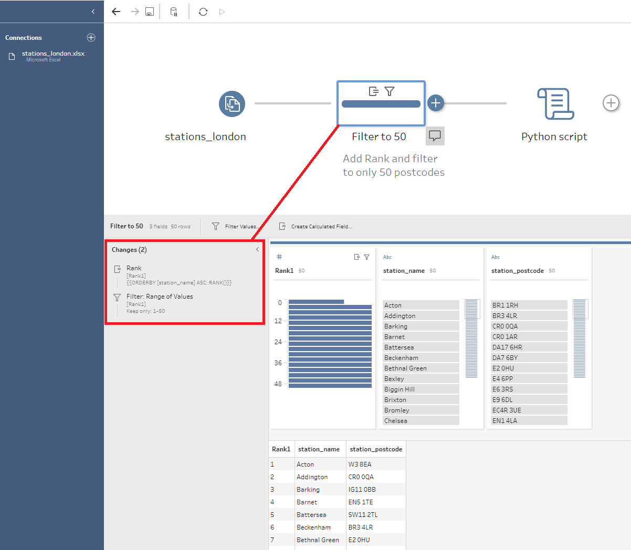631x550 pixels.
Task: Click the Python script step label
Action: (554, 136)
